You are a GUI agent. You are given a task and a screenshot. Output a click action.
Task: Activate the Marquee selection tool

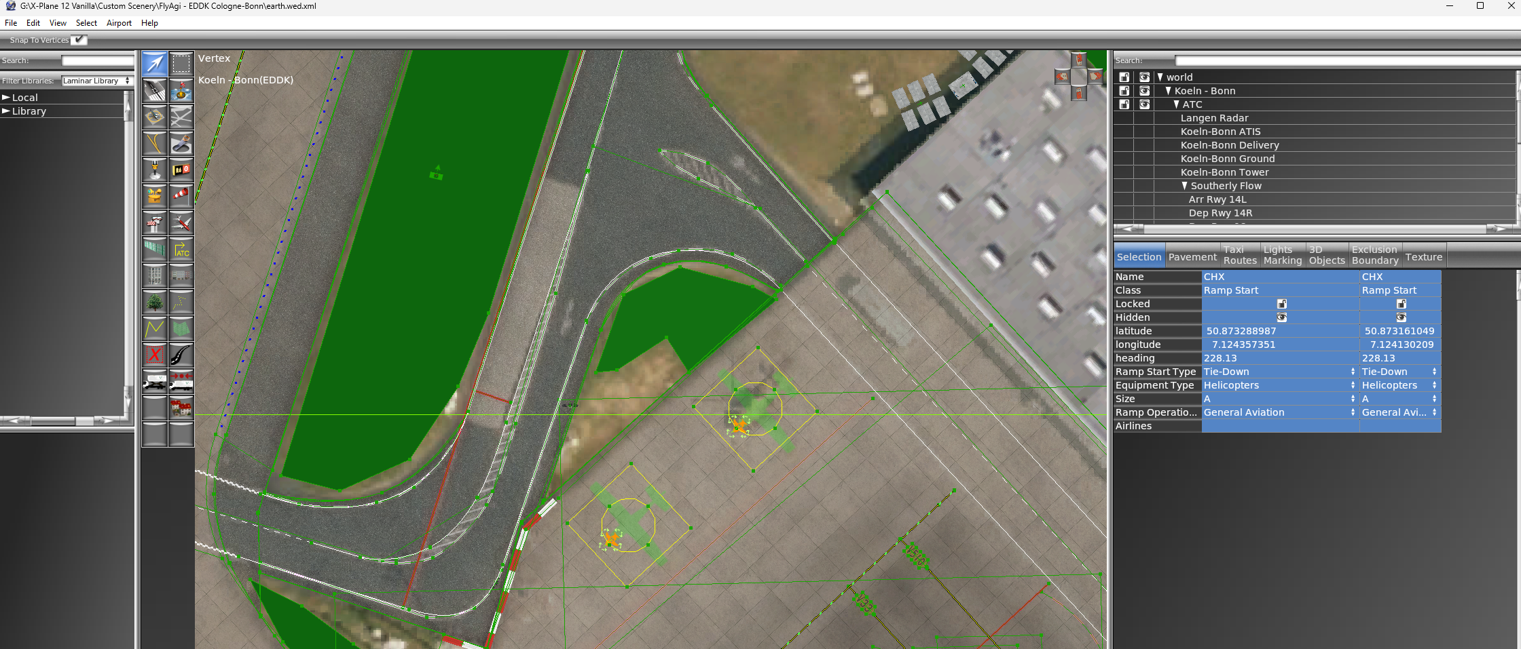coord(181,64)
